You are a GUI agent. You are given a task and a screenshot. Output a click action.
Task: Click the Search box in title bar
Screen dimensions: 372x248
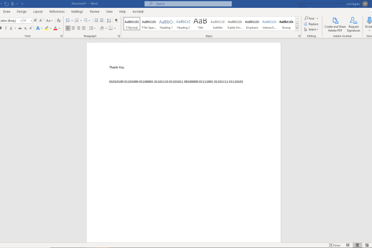point(188,4)
